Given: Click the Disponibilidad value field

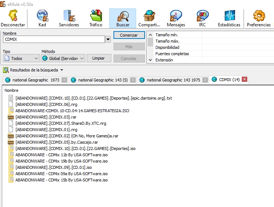Looking at the screenshot, I should point(238,47).
